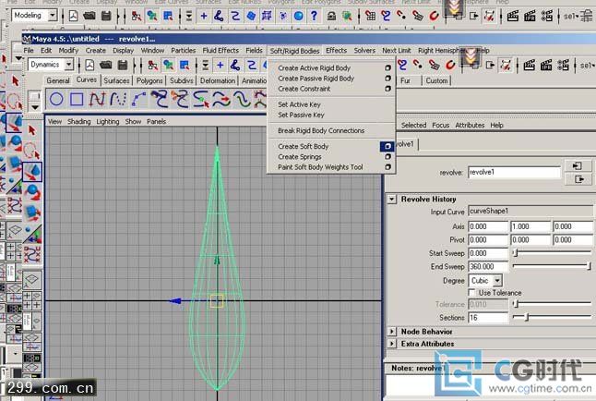Viewport: 596px width, 401px height.
Task: Choose the Select arrow tool above the lasso
Action: [x=32, y=130]
